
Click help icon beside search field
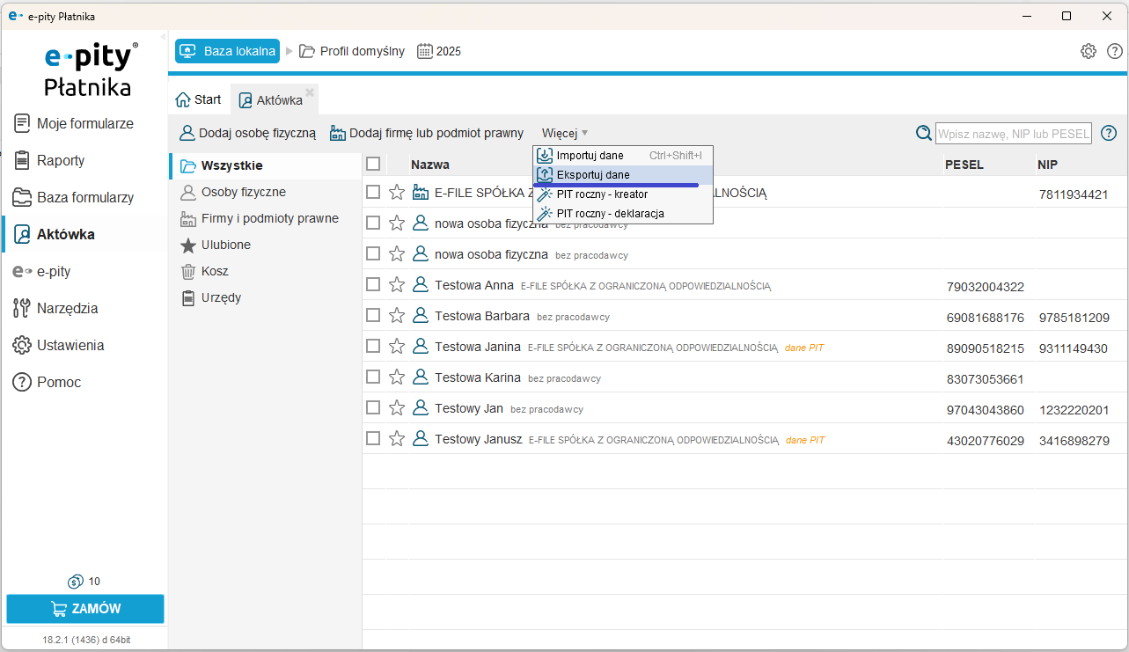pos(1109,133)
